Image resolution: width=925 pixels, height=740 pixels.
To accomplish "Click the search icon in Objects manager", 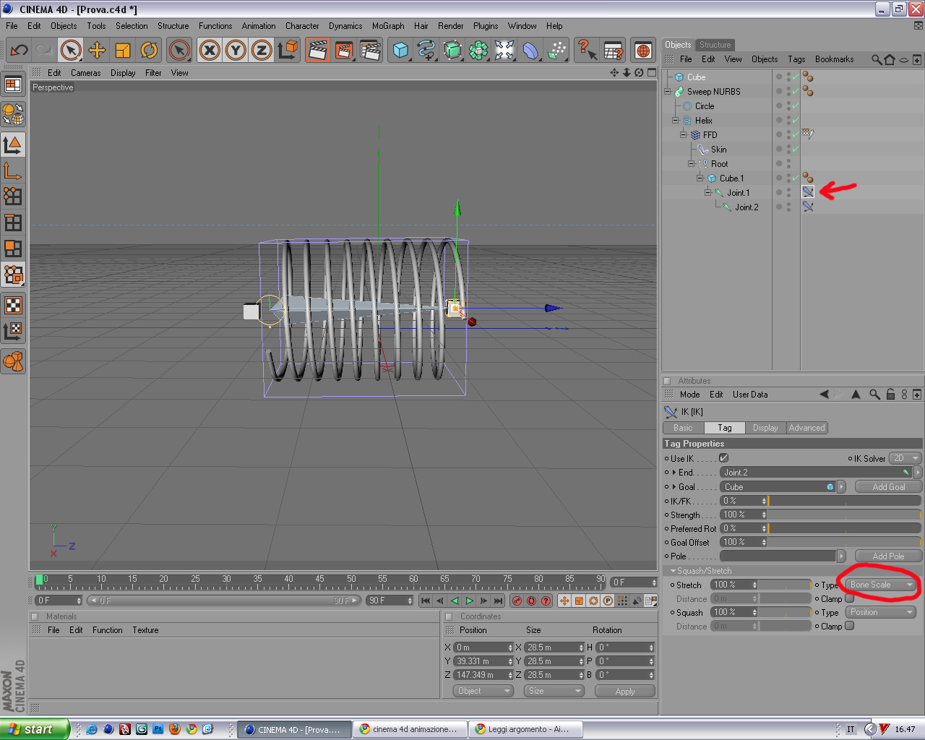I will click(x=877, y=59).
